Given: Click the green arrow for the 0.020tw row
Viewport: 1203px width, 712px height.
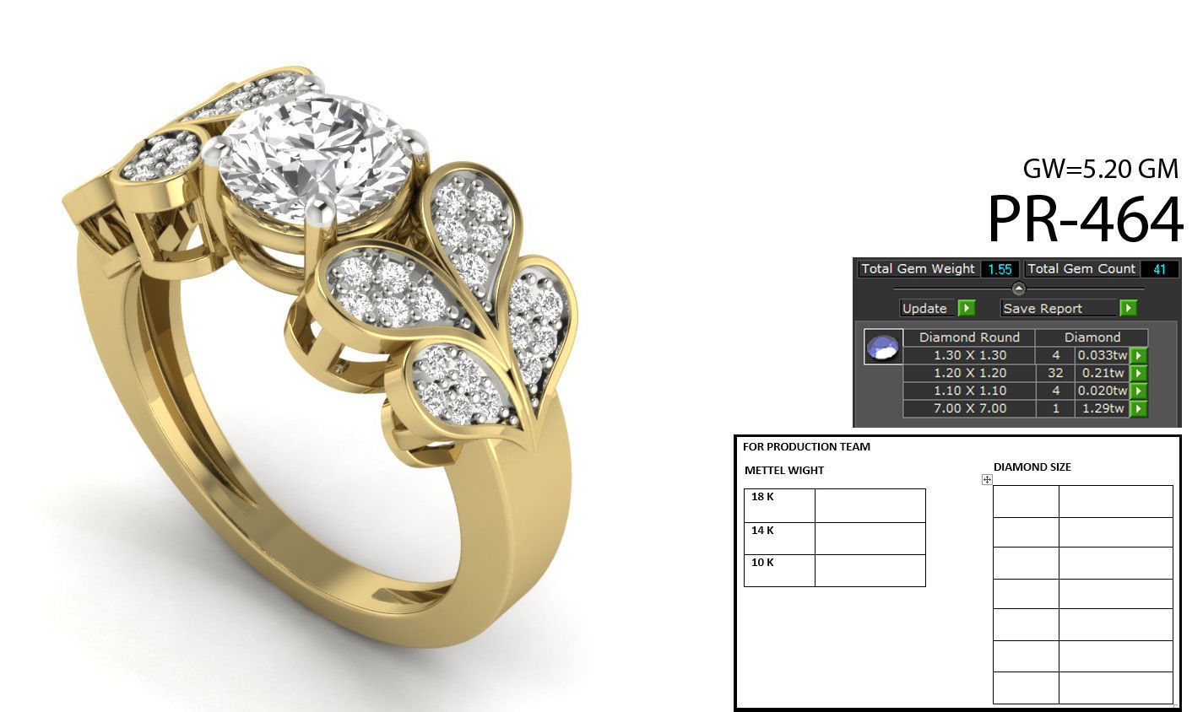Looking at the screenshot, I should [1138, 391].
